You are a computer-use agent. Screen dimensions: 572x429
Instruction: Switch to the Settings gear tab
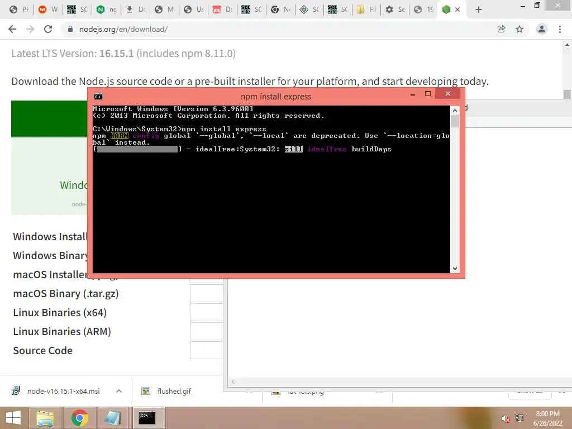point(395,9)
